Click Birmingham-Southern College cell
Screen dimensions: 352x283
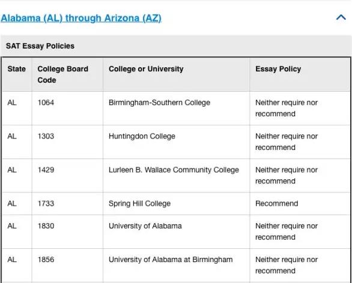176,109
